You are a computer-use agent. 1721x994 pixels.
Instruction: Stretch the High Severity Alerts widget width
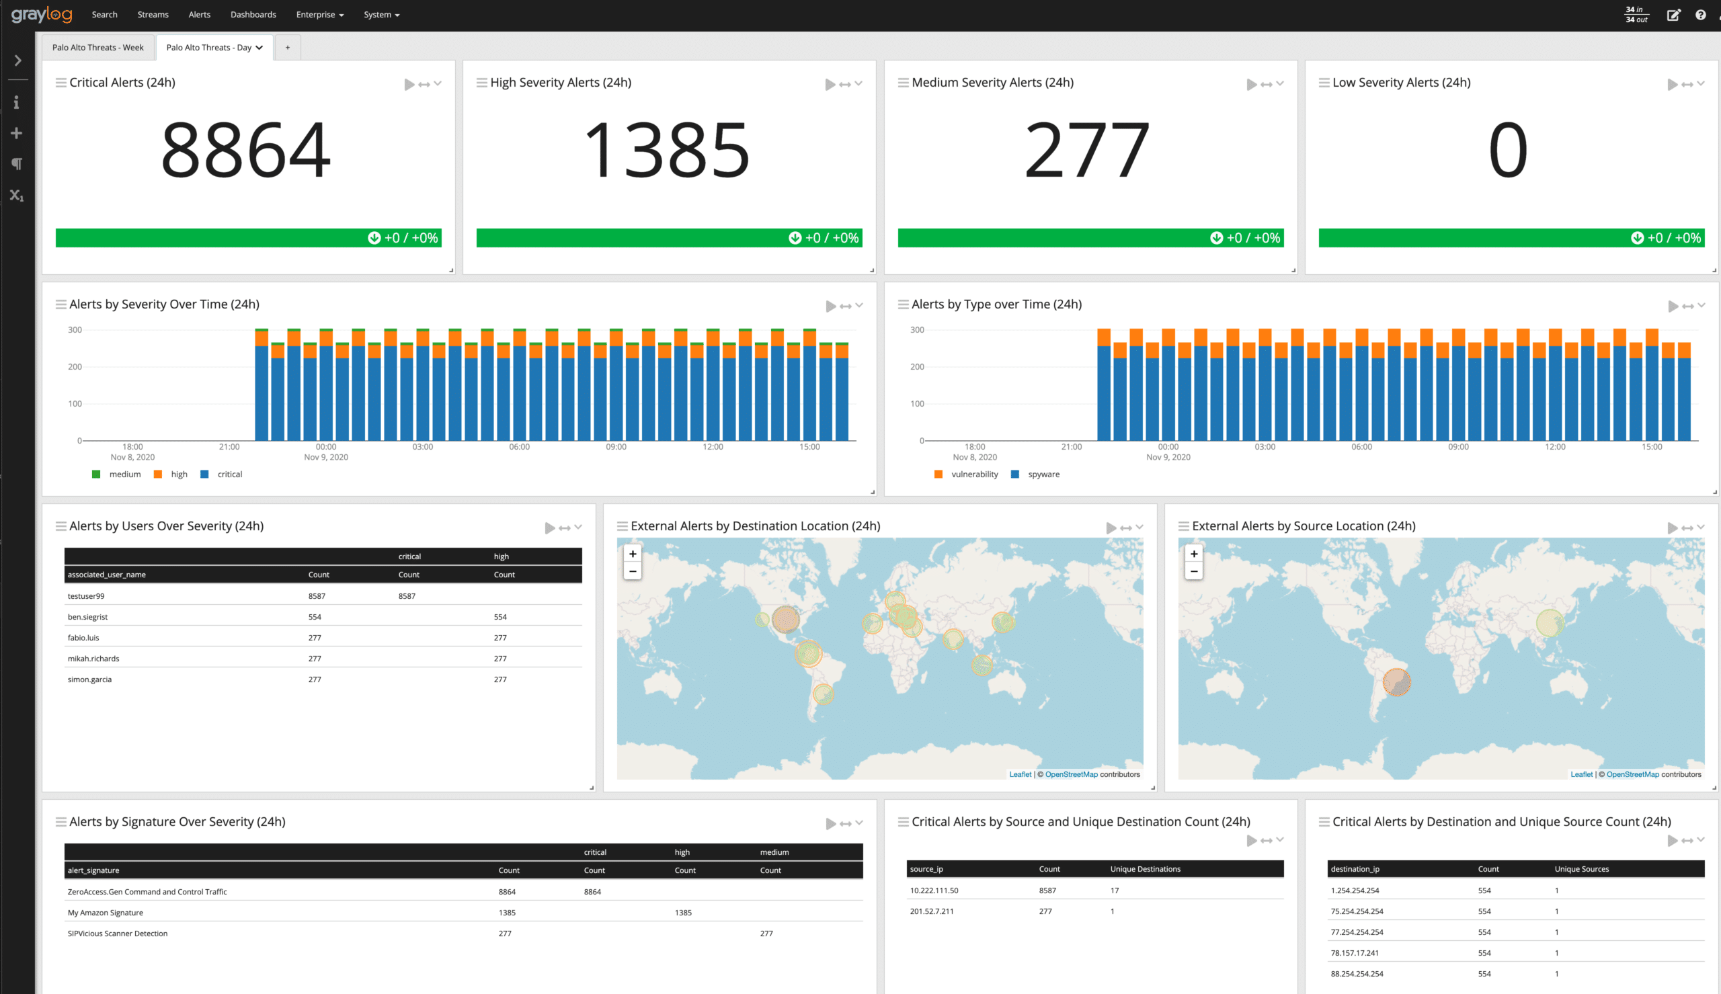tap(844, 85)
